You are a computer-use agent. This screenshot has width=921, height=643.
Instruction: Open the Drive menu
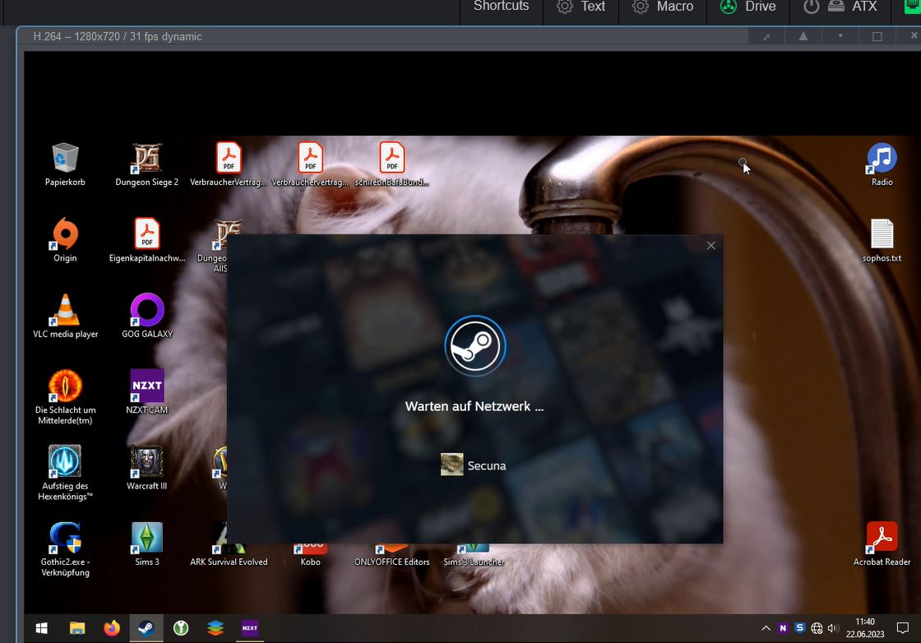tap(747, 7)
